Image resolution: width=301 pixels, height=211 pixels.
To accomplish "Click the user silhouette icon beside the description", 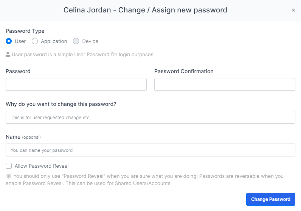I will (x=8, y=54).
